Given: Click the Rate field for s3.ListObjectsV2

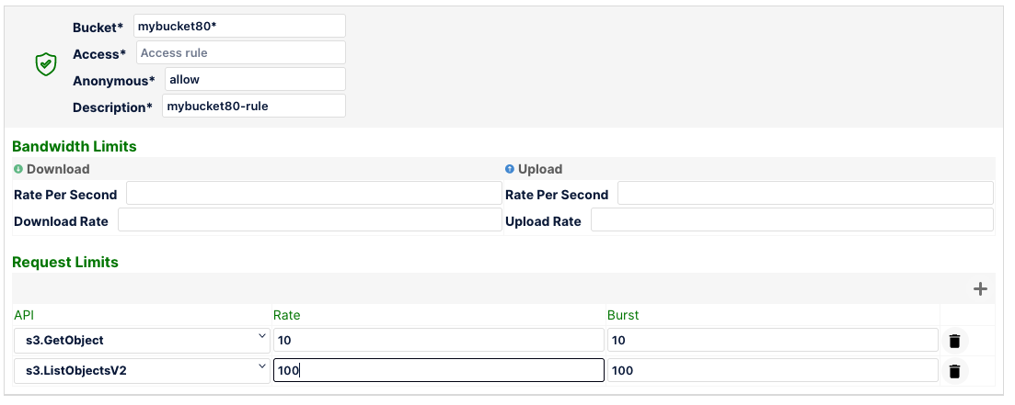Looking at the screenshot, I should coord(438,371).
